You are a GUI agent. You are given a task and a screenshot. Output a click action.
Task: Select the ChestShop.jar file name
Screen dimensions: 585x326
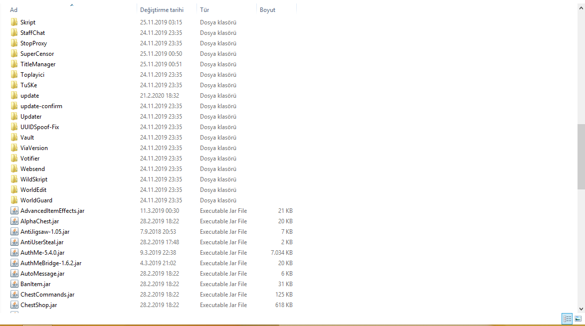(x=38, y=305)
